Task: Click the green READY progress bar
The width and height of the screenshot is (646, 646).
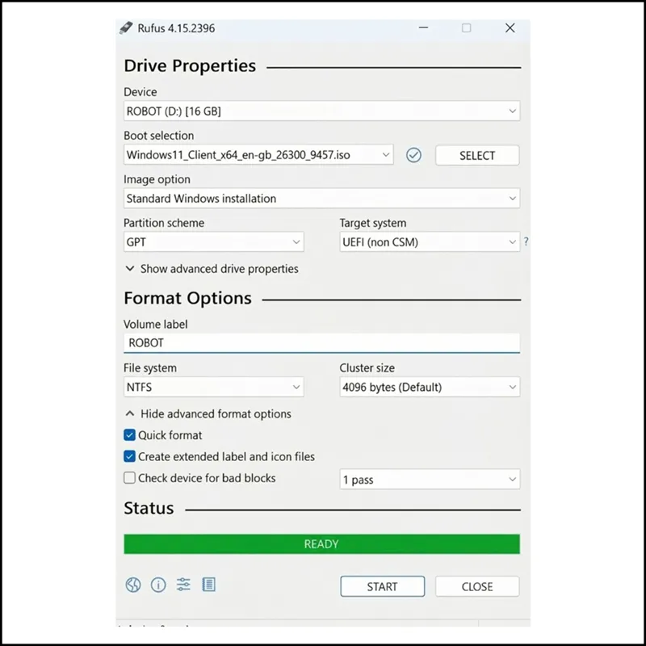Action: tap(321, 544)
